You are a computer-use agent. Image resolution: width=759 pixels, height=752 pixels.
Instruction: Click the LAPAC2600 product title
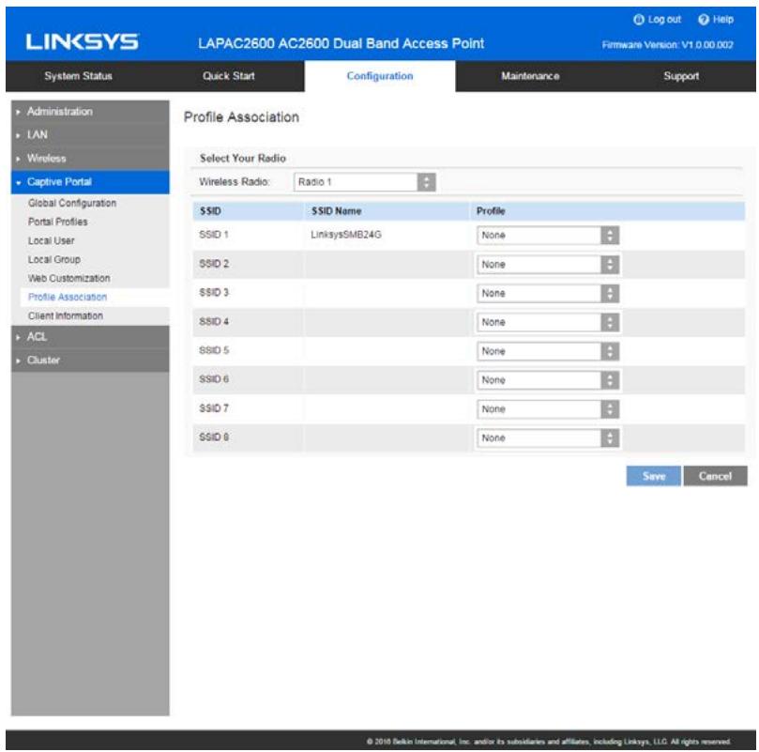coord(341,43)
